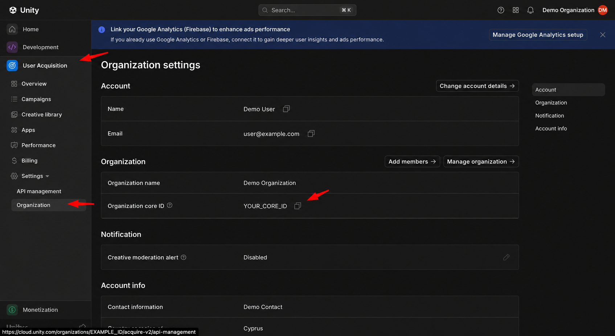Jump to Account info section anchor
This screenshot has width=615, height=336.
coord(551,129)
